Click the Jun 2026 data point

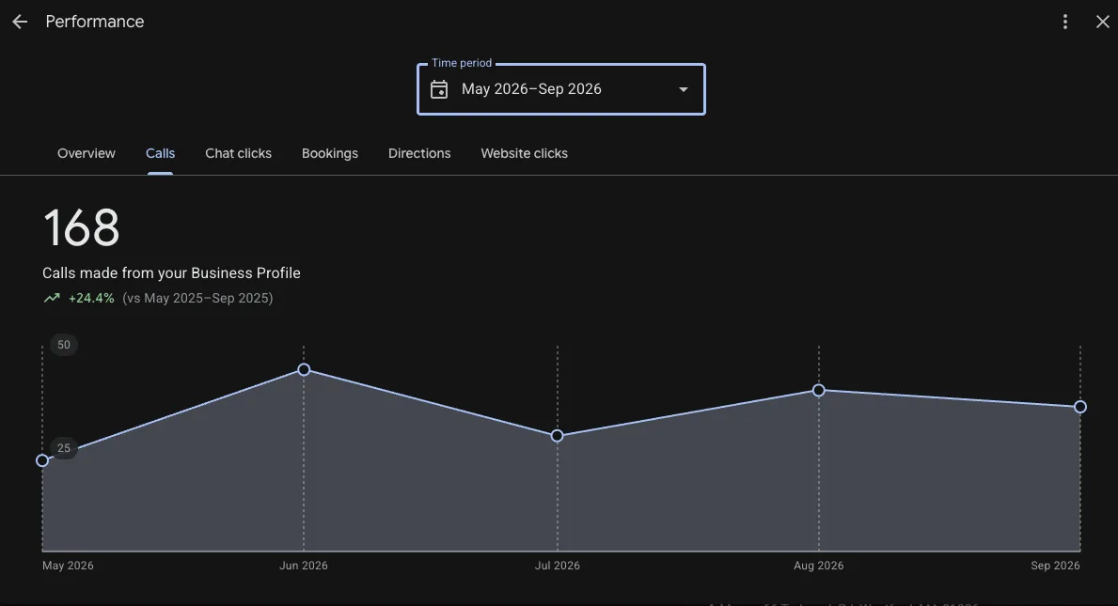pyautogui.click(x=304, y=369)
